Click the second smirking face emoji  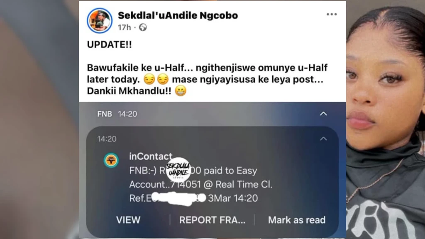pos(163,79)
